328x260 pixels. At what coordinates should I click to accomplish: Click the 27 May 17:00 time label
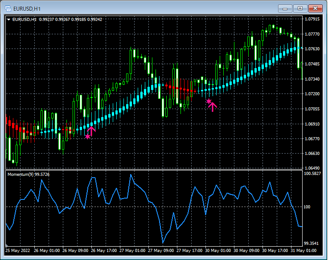pos(189,250)
